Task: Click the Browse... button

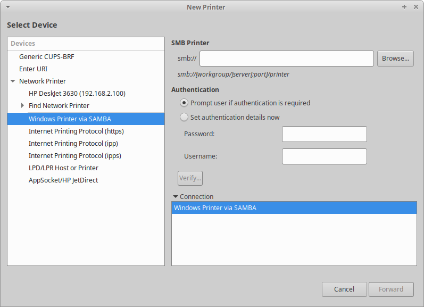Action: point(395,59)
